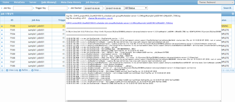This screenshot has width=235, height=102.
Task: Switch to the Job Manager tab
Action: click(x=93, y=2)
